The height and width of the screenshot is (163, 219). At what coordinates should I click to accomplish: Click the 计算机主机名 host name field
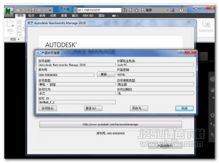tap(155, 65)
